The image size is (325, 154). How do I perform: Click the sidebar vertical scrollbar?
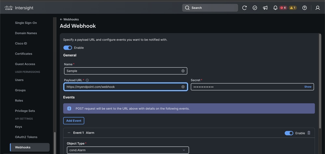(55, 143)
